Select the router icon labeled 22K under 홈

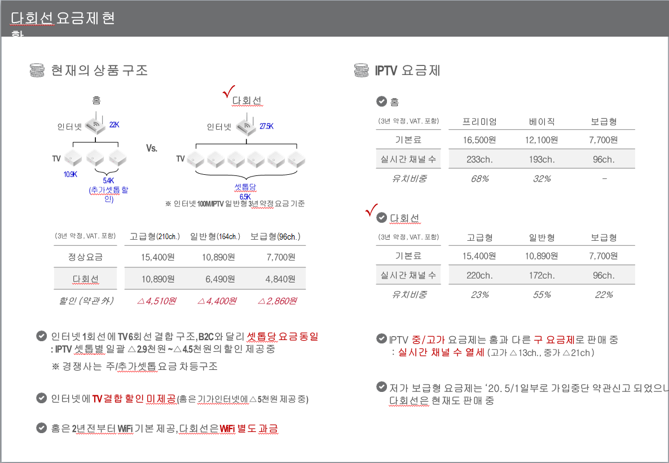tap(96, 124)
